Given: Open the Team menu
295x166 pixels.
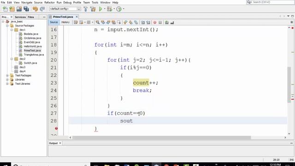Looking at the screenshot, I should pos(87,2).
